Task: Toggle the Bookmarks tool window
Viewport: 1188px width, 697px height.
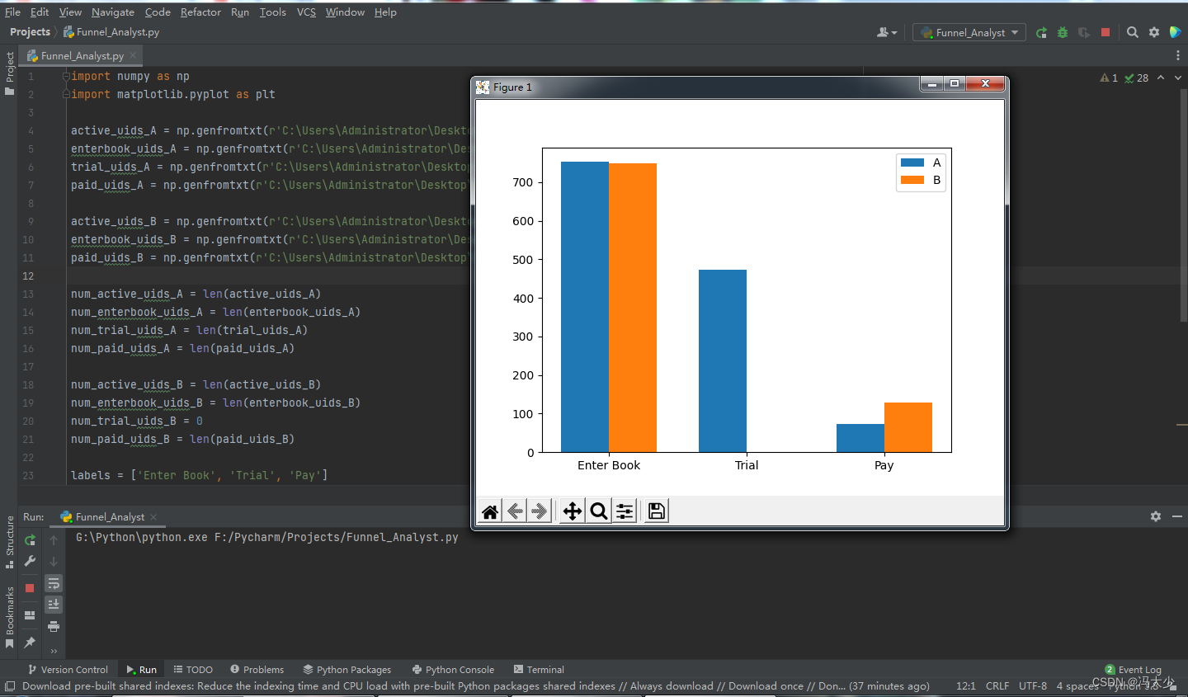Action: click(9, 617)
